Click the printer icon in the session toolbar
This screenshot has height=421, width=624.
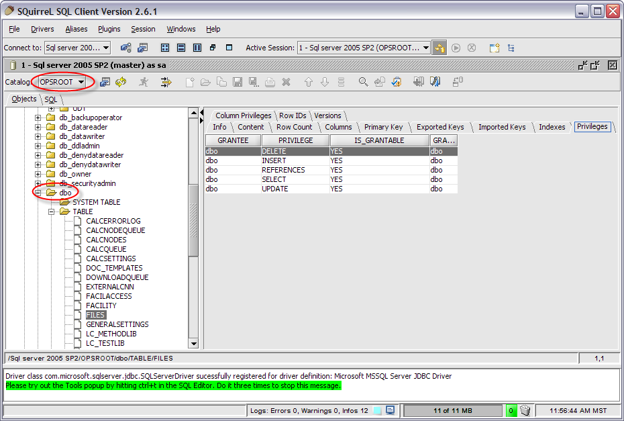tap(270, 82)
